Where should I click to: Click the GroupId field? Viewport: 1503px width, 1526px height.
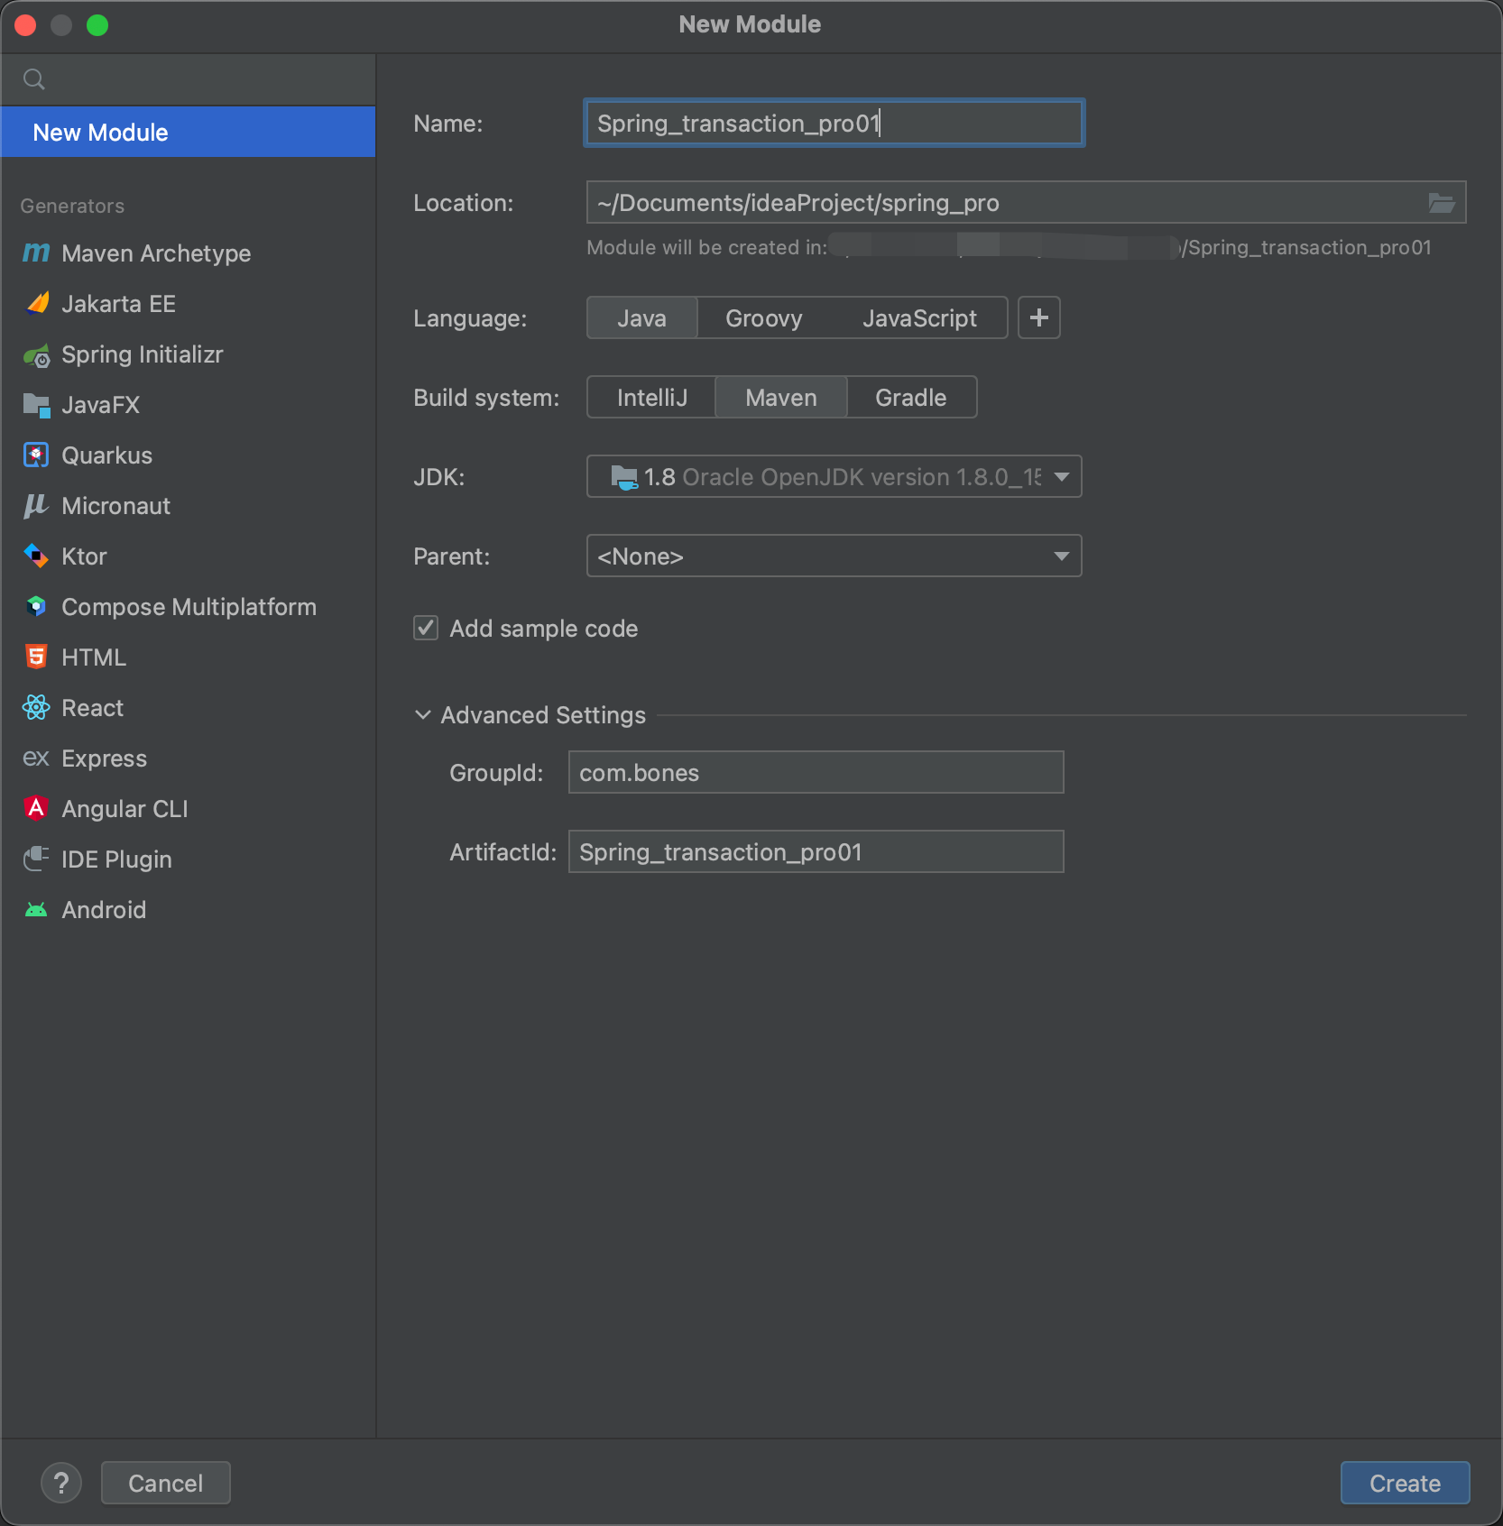click(816, 773)
